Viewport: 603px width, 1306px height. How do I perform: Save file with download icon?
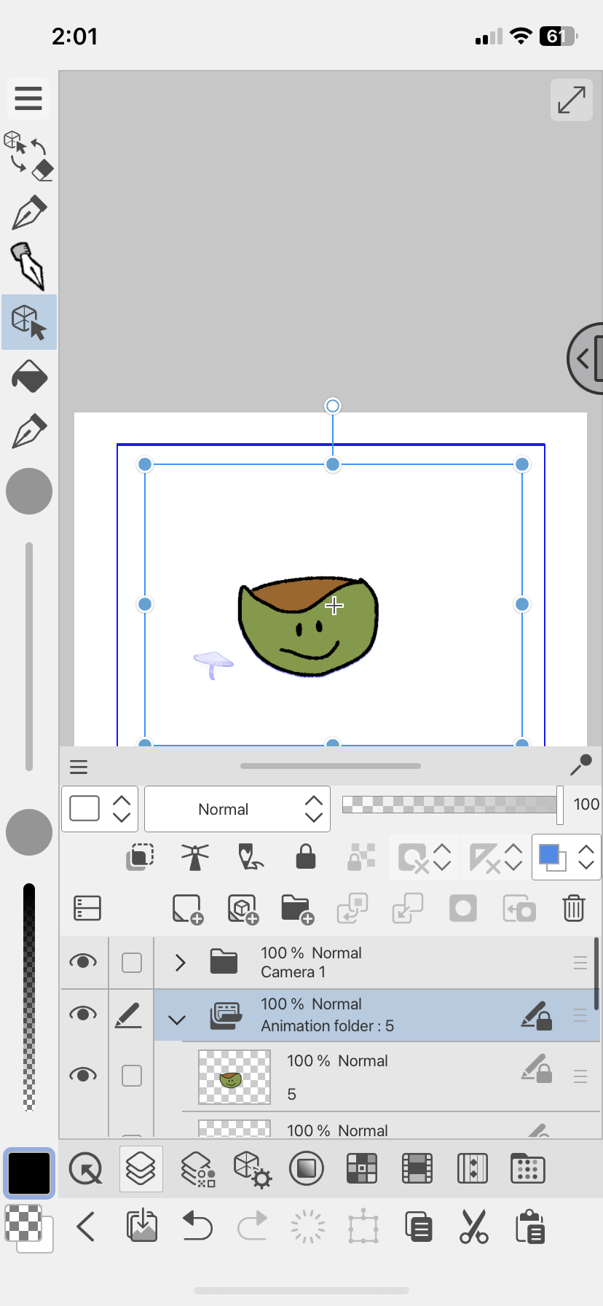(142, 1226)
